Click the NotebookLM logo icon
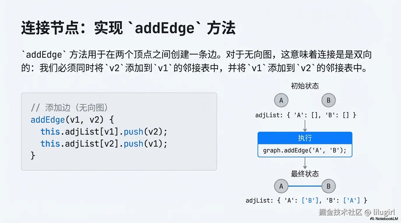The width and height of the screenshot is (401, 223). tap(372, 218)
